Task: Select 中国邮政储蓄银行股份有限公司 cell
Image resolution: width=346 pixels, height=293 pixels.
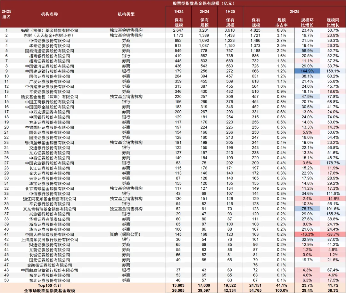Action: (x=49, y=270)
